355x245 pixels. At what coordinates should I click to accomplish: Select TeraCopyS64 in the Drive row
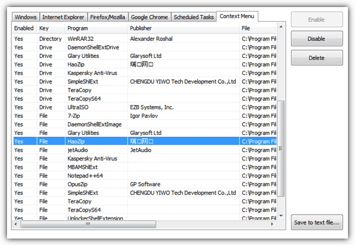pyautogui.click(x=145, y=98)
